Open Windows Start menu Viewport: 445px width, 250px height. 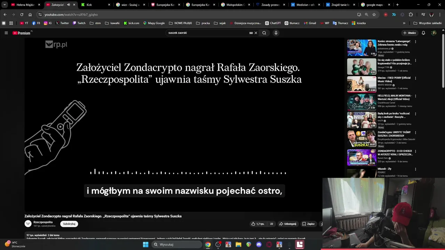(x=146, y=244)
